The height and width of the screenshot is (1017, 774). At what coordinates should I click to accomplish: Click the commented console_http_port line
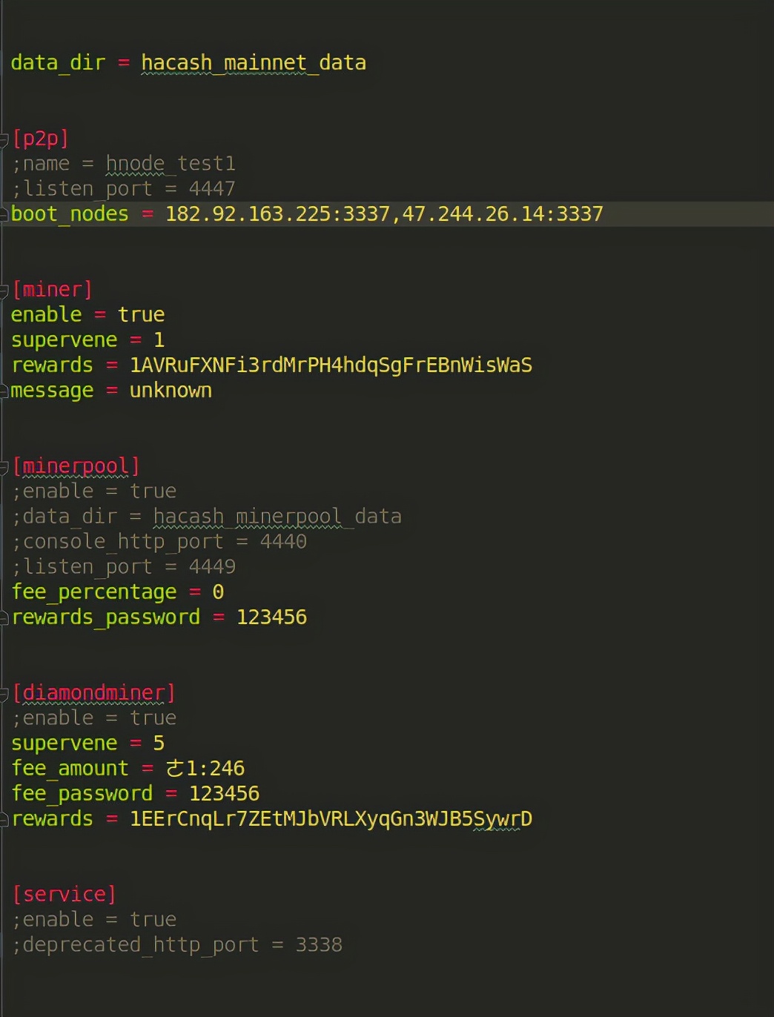tap(159, 542)
